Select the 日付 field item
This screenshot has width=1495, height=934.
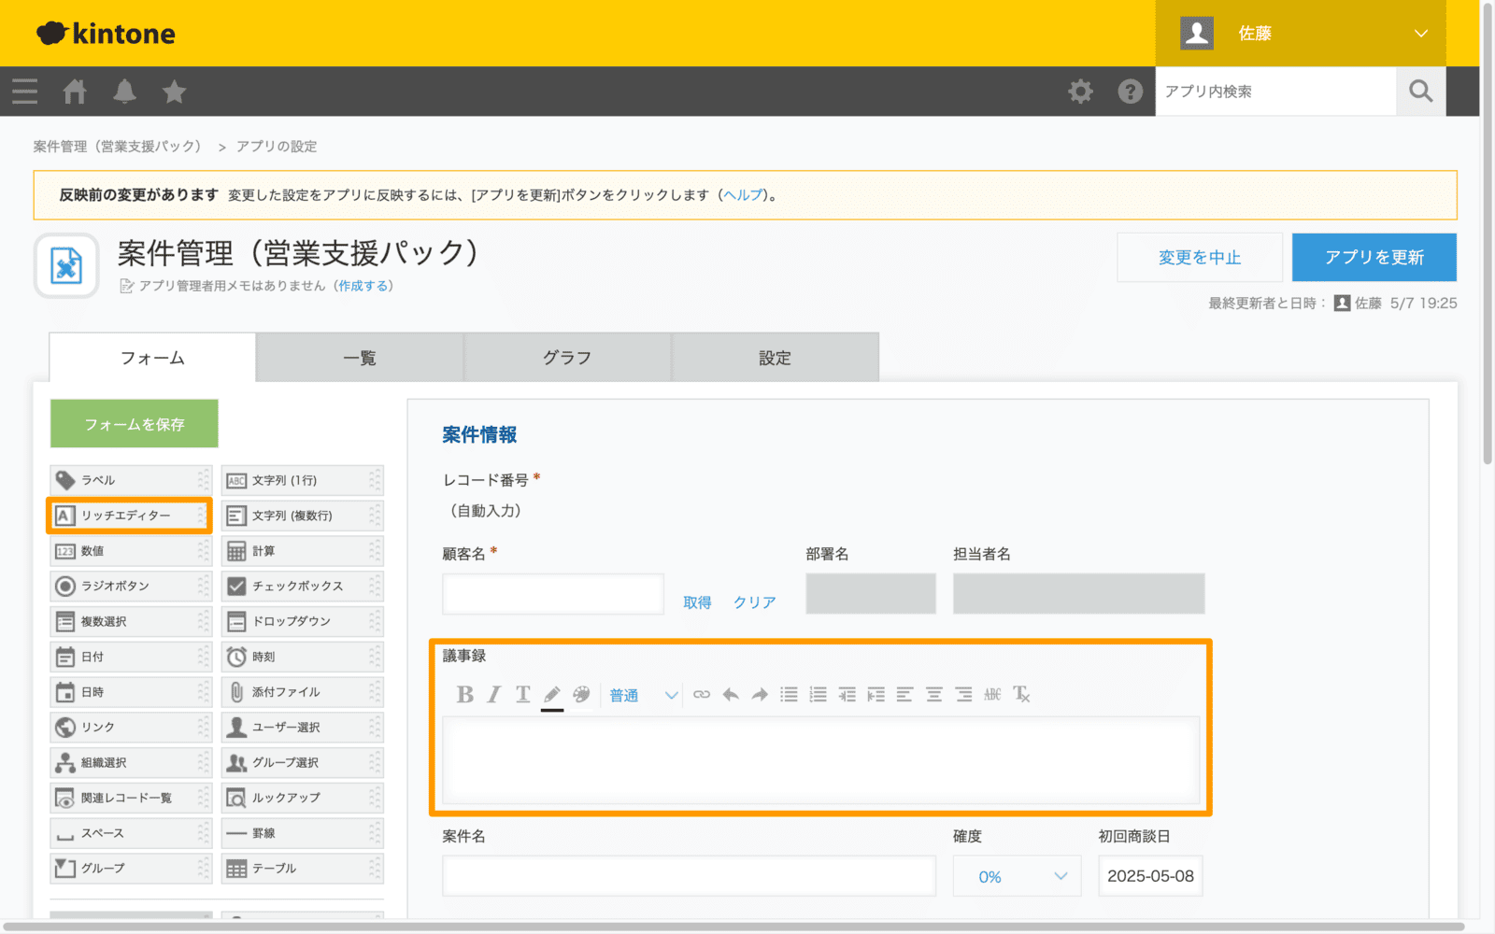(x=131, y=657)
